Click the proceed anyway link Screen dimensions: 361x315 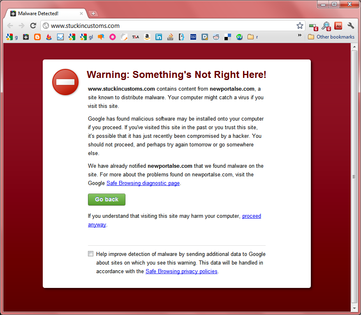coord(251,216)
